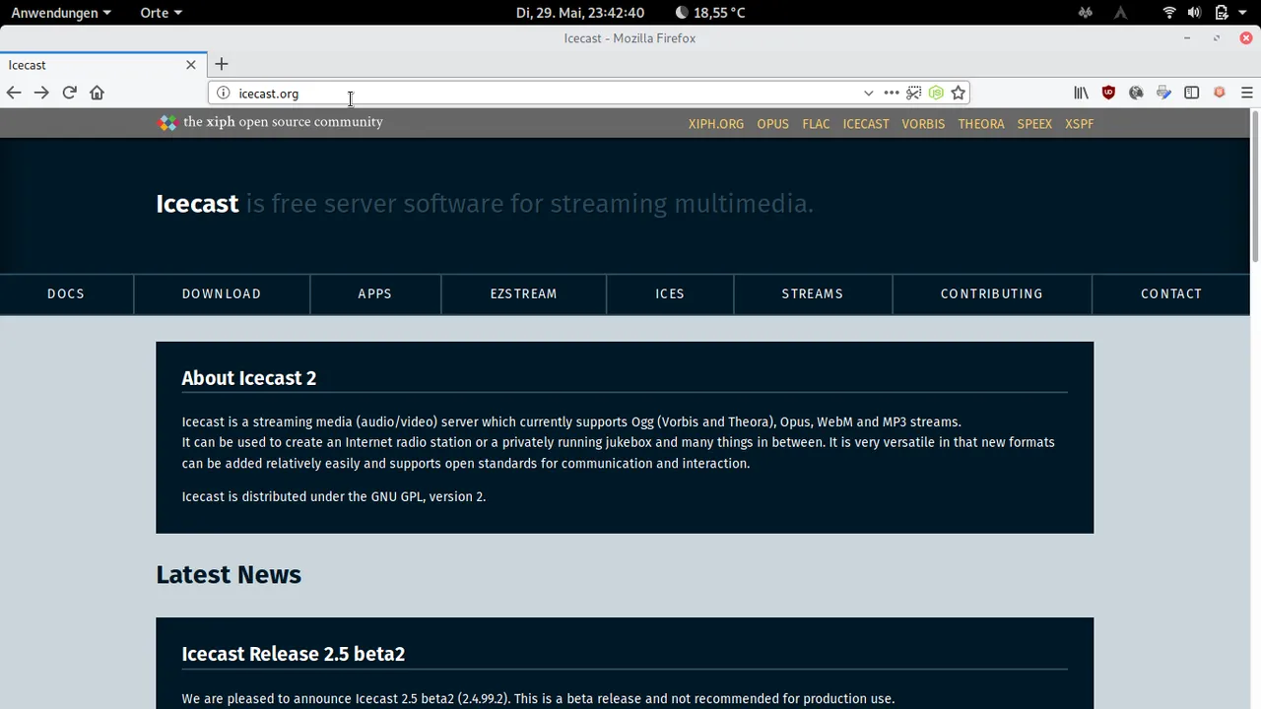Open Anwendungen applications menu
1261x709 pixels.
coord(61,13)
